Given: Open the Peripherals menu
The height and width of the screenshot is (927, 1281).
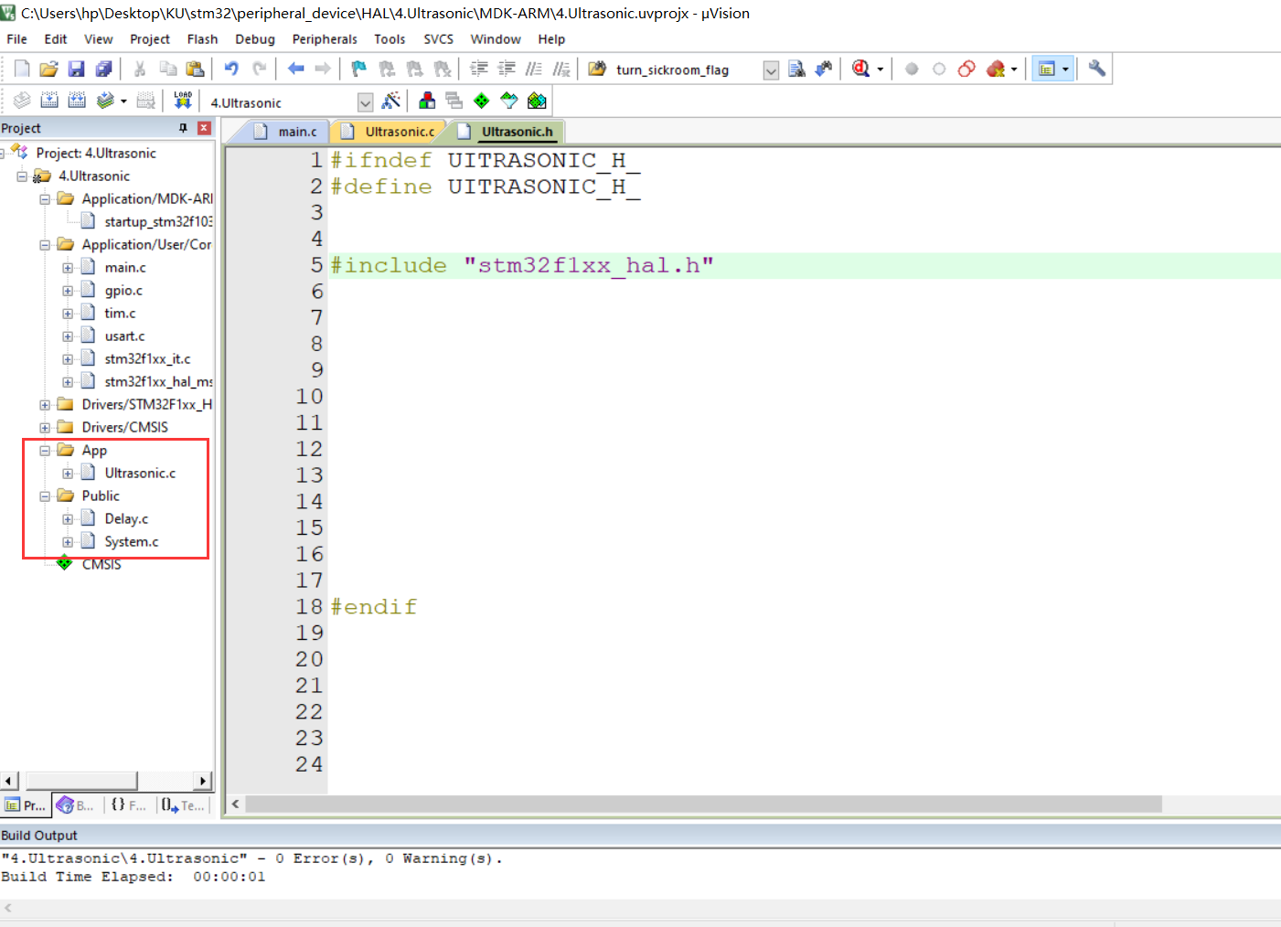Looking at the screenshot, I should point(325,39).
